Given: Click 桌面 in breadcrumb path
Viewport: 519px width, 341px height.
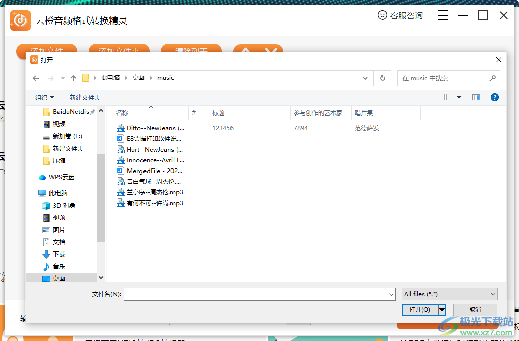Looking at the screenshot, I should pos(138,78).
